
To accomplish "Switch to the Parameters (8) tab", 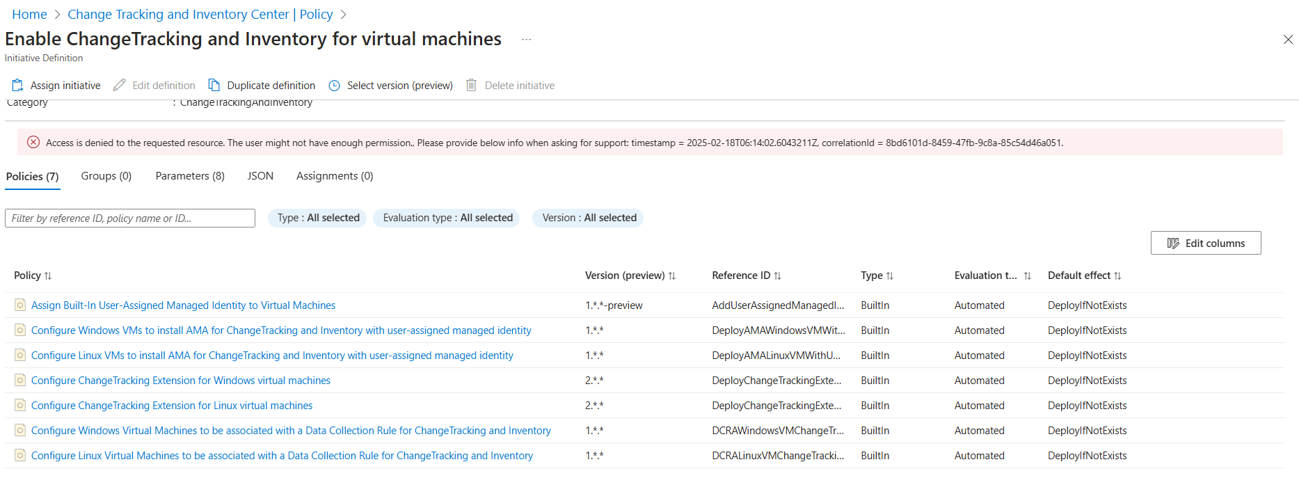I will pyautogui.click(x=190, y=176).
